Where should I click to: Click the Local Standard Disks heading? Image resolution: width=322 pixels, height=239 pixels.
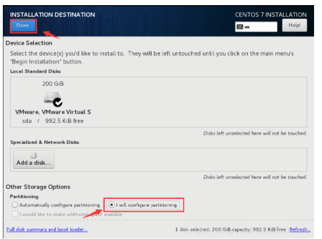tap(36, 71)
